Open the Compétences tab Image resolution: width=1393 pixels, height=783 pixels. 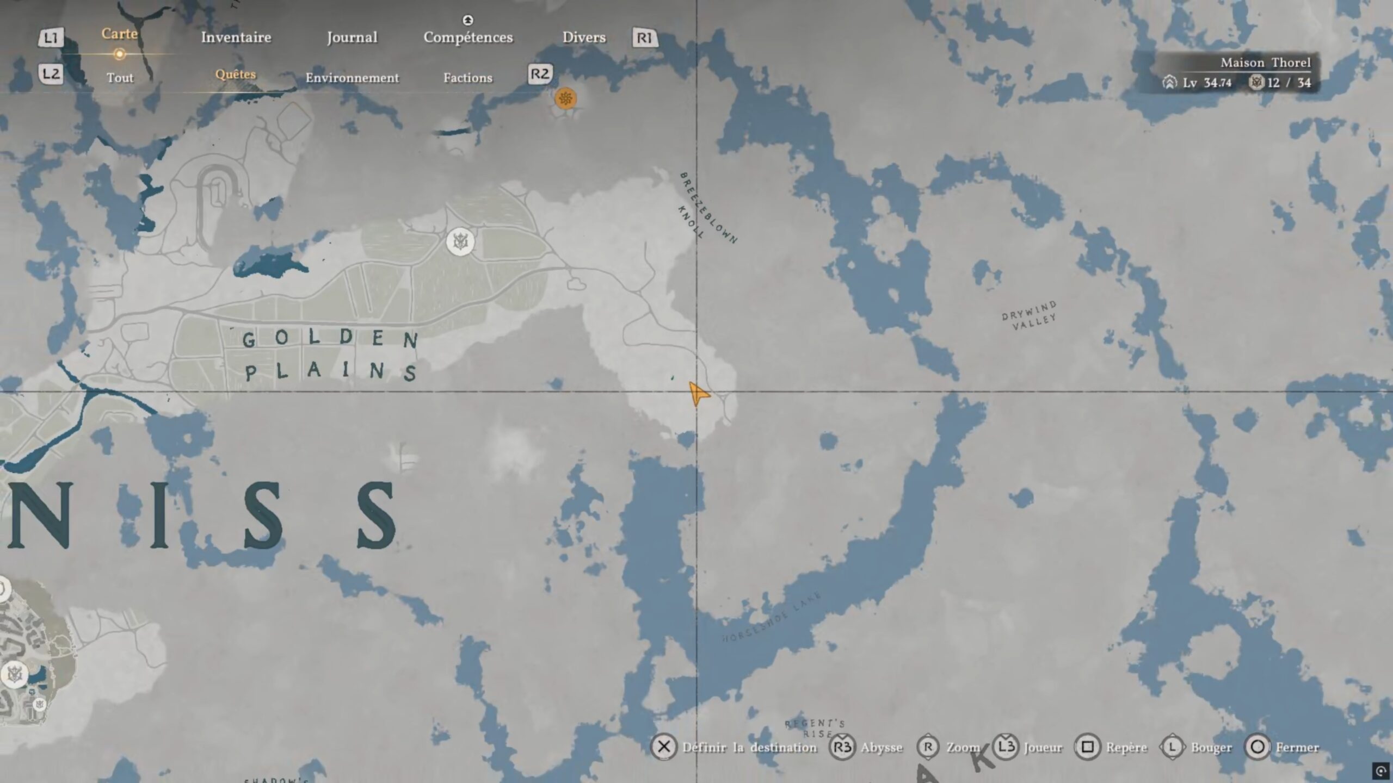tap(468, 38)
